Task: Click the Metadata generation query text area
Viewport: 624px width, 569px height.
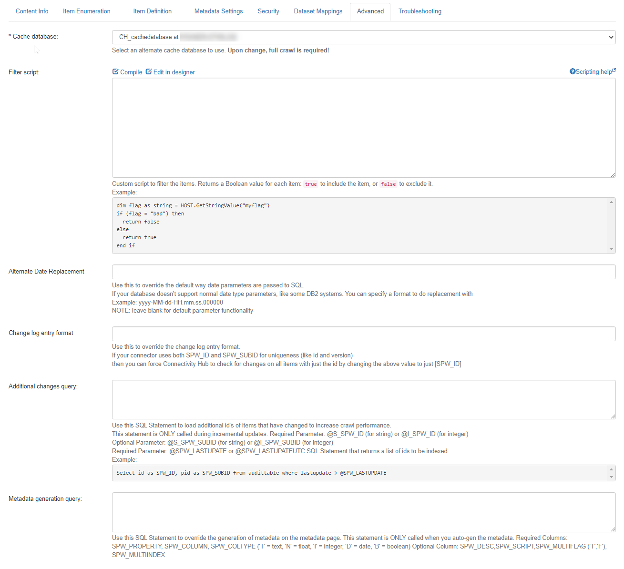Action: 363,512
